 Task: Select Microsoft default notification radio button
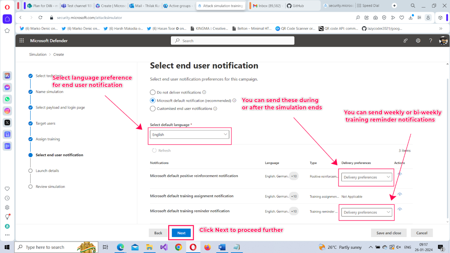click(153, 100)
